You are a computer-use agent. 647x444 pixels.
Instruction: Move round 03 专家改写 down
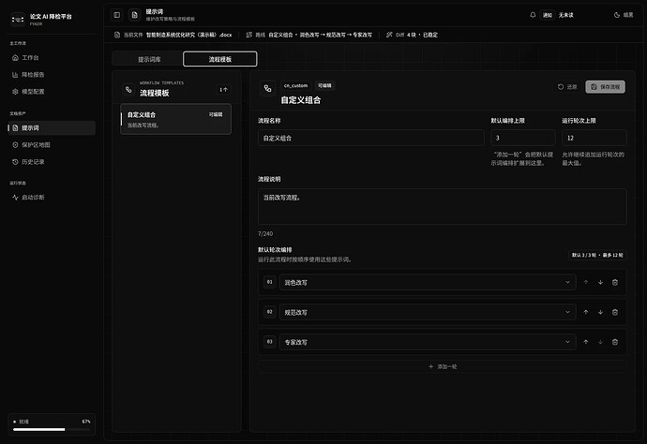click(600, 342)
